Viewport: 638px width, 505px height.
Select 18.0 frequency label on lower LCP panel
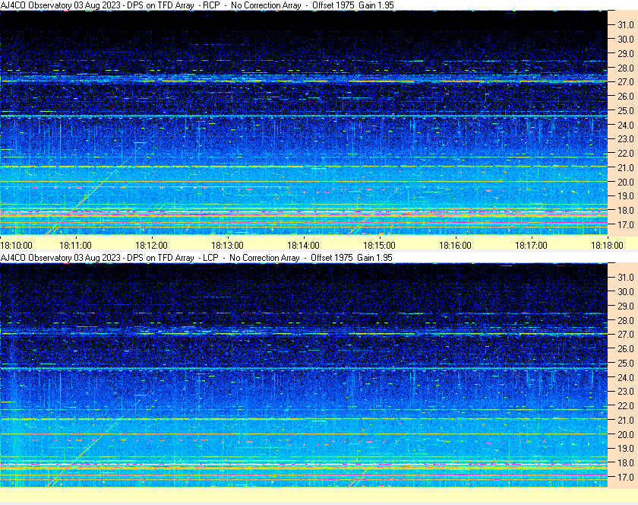626,463
